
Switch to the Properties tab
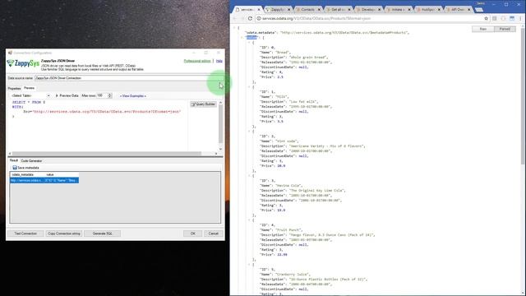click(14, 88)
